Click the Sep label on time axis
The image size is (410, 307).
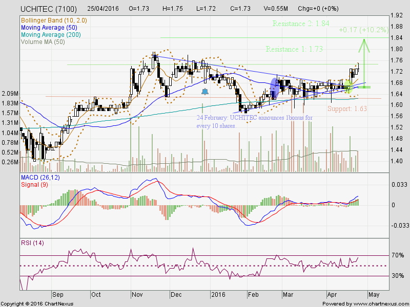[x=57, y=295]
